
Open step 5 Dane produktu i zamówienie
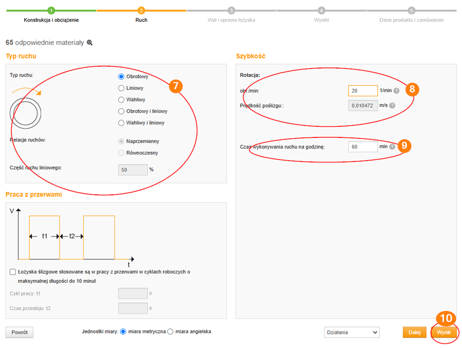click(x=411, y=11)
